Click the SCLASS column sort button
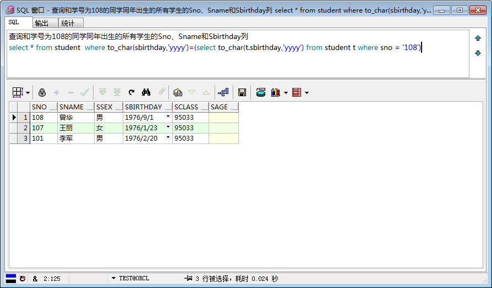Viewport: 492px width, 288px height. click(x=205, y=107)
